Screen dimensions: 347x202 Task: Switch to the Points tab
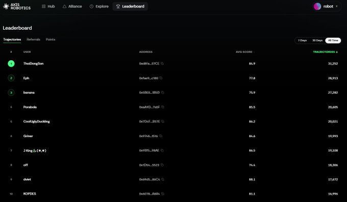click(51, 39)
